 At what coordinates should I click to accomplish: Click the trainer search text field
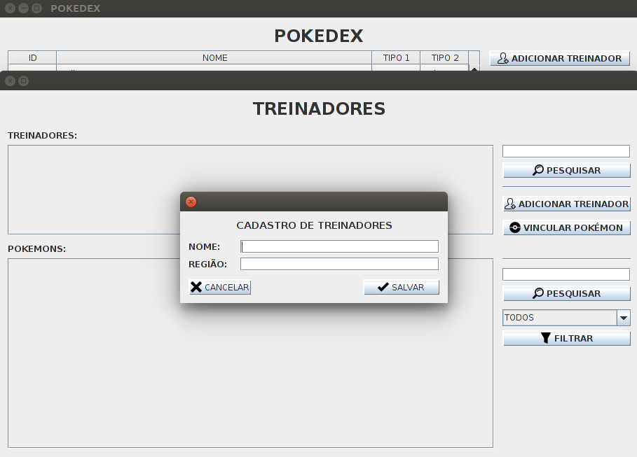coord(566,150)
